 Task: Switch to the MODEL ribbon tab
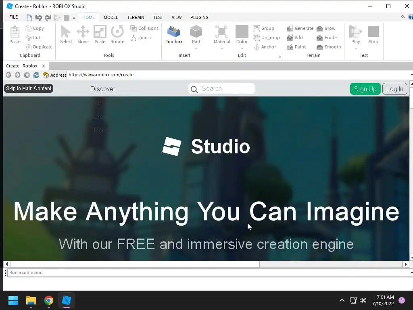pos(111,17)
